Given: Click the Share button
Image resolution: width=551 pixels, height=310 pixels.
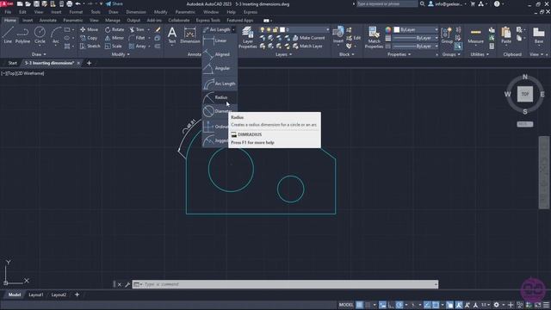Looking at the screenshot, I should coord(115,3).
